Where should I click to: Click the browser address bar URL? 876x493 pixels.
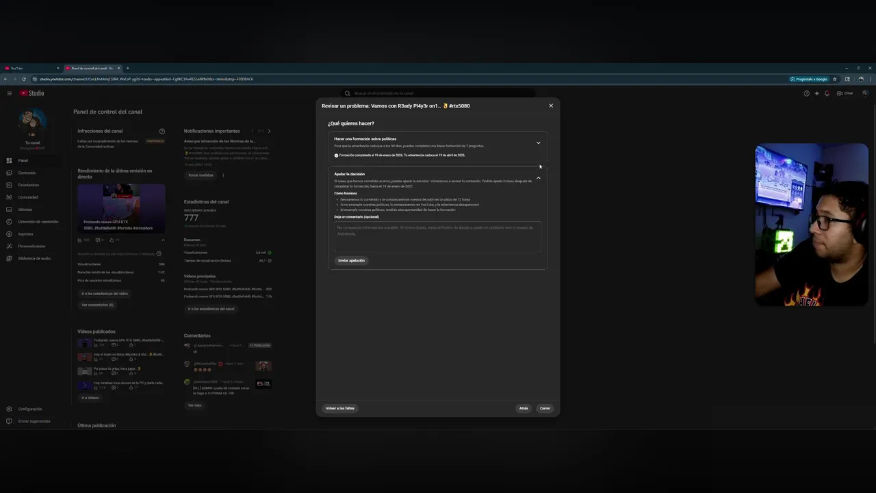[x=146, y=79]
